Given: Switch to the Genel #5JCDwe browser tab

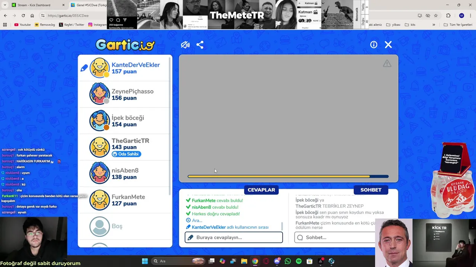Looking at the screenshot, I should 88,5.
